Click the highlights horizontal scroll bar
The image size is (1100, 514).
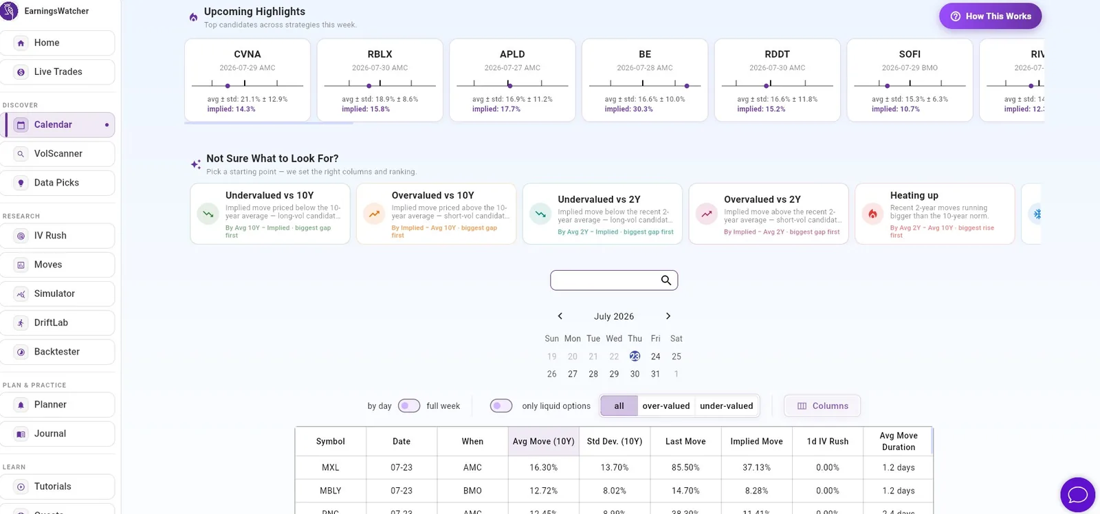[x=269, y=123]
